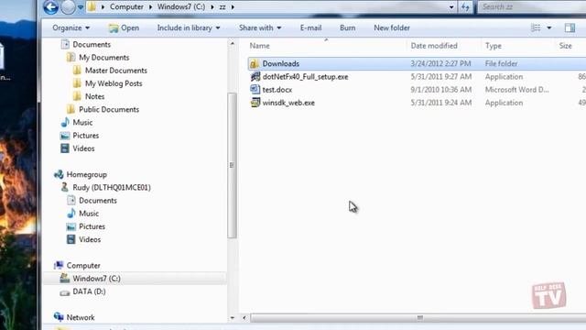Open the Share with dropdown
586x330 pixels.
260,27
